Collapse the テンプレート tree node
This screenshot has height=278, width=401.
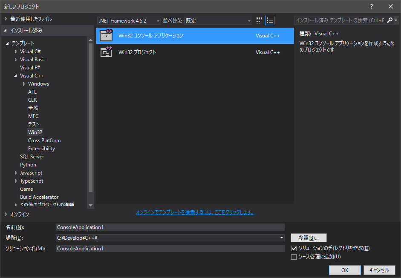tap(7, 43)
